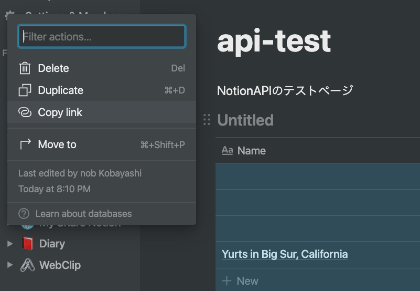Click the chain link Copy icon
This screenshot has width=420, height=291.
point(25,112)
